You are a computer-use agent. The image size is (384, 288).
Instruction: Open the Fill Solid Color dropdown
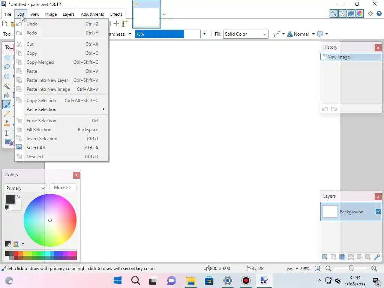click(x=246, y=34)
